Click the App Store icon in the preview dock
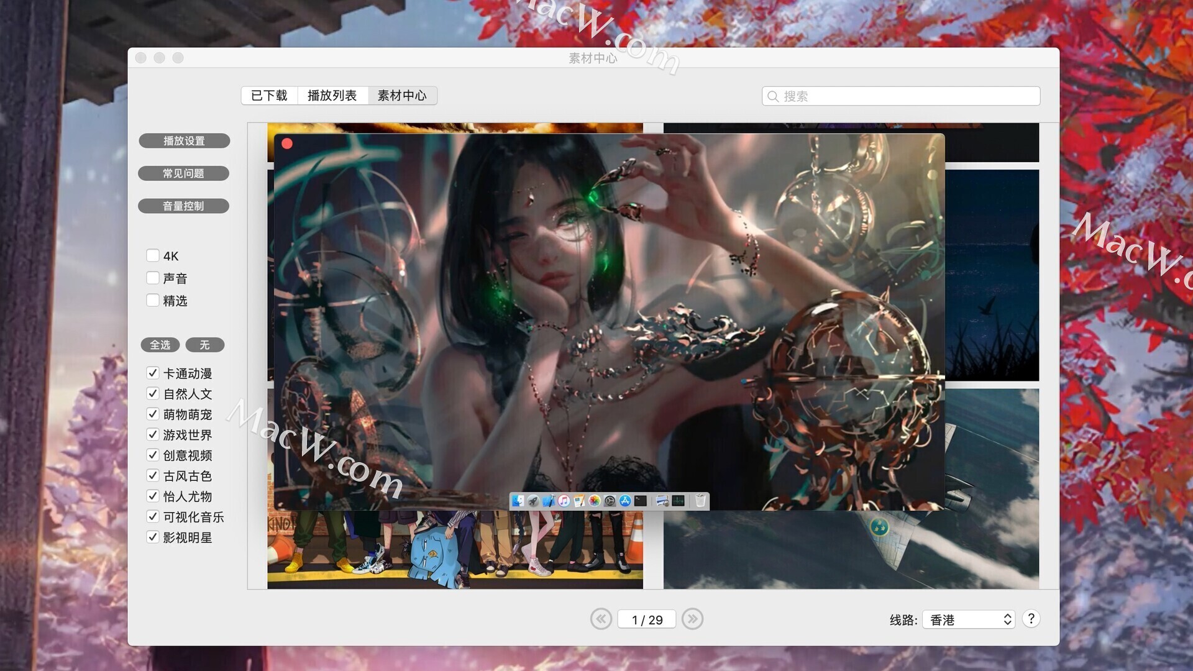 coord(625,501)
